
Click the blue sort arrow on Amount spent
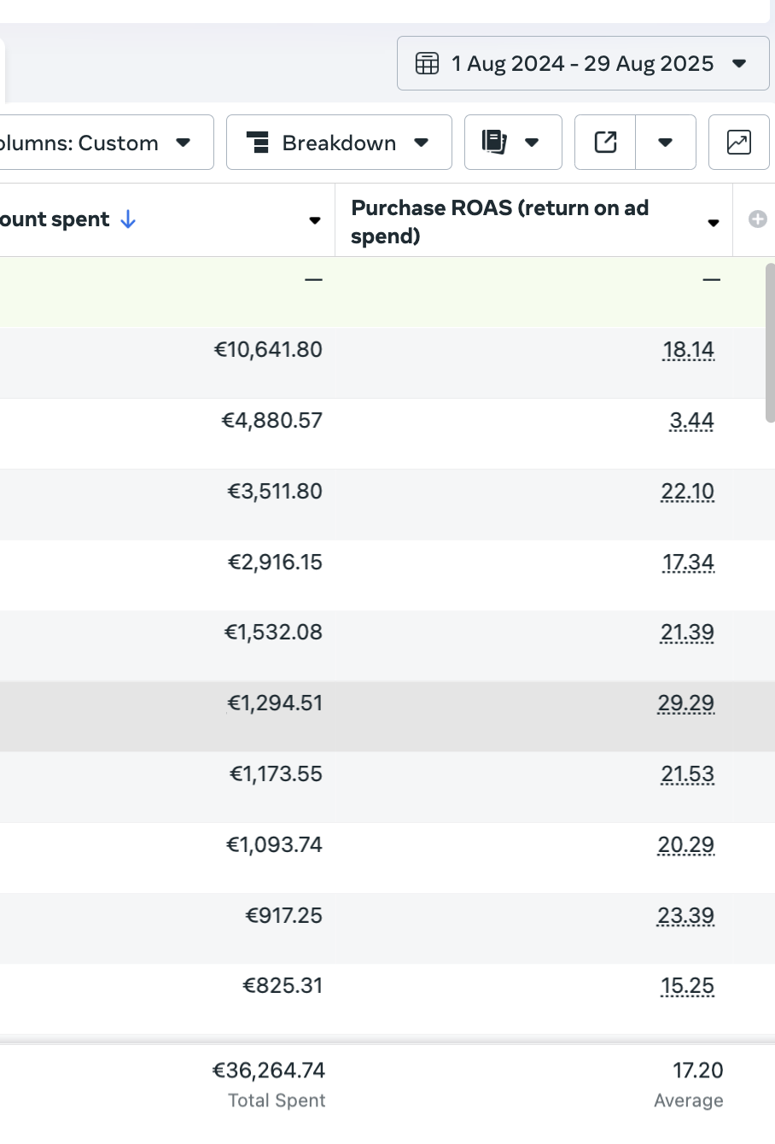(128, 219)
